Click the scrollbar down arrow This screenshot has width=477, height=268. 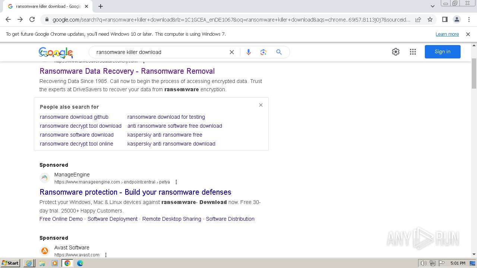[x=474, y=255]
